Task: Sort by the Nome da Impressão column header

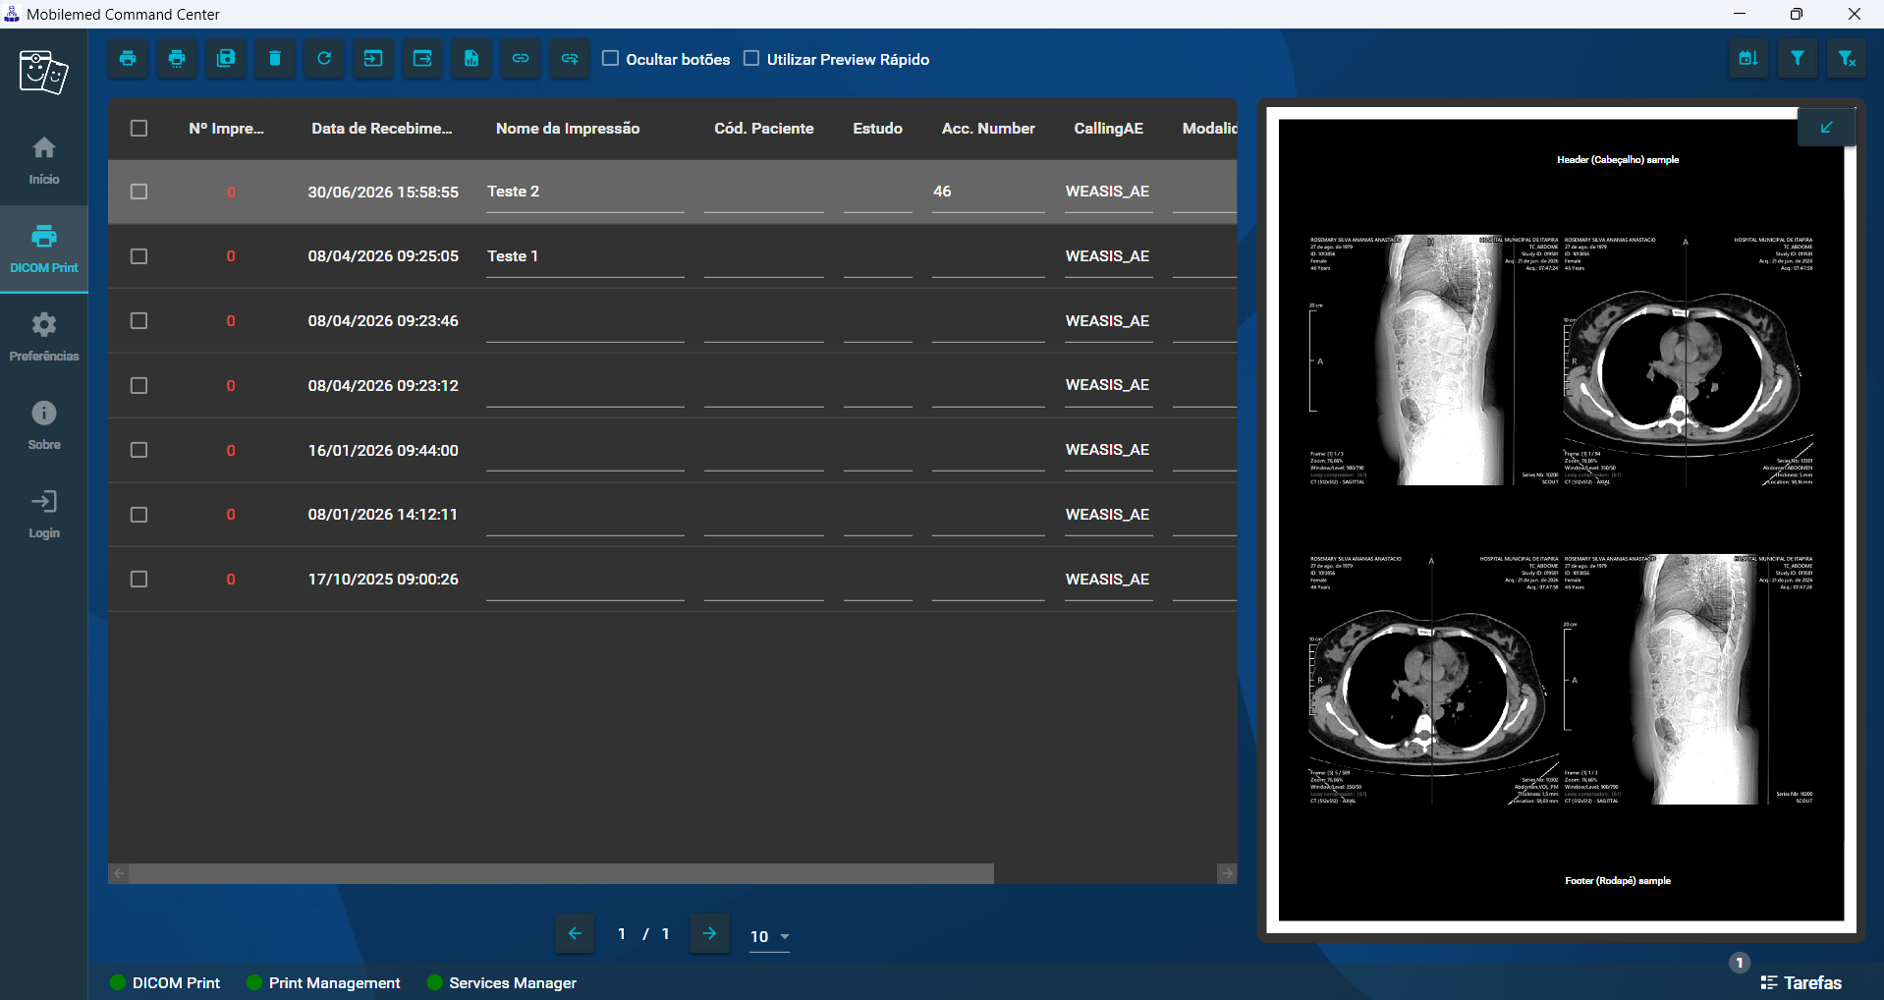Action: click(568, 128)
